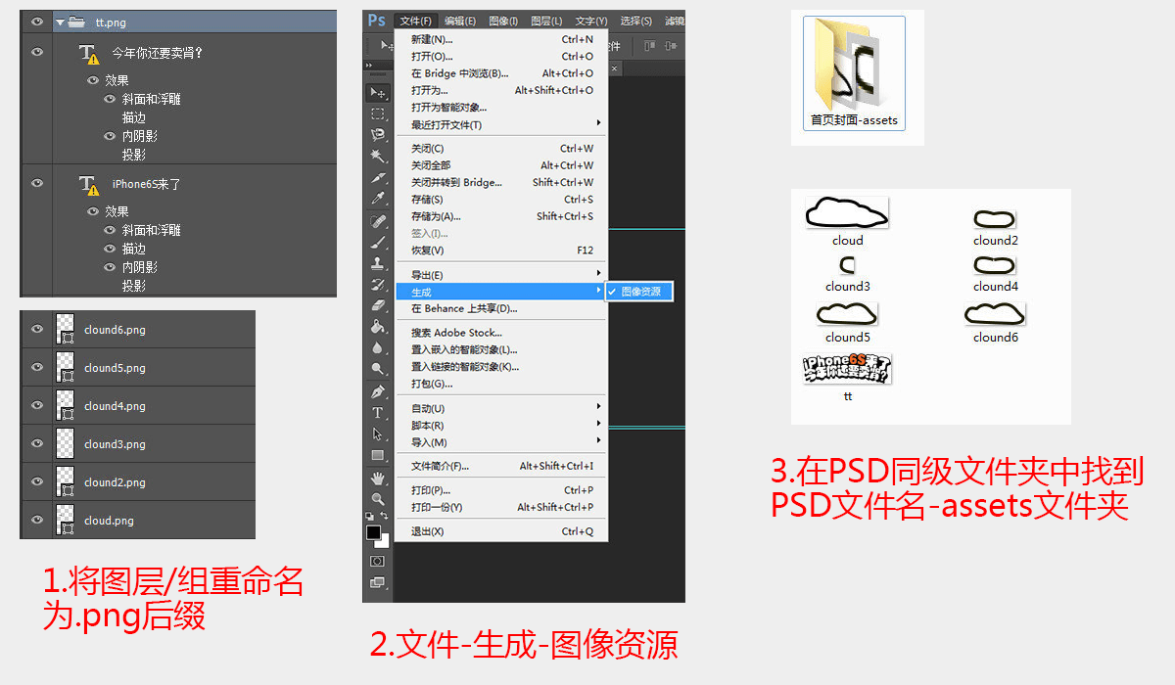The image size is (1175, 685).
Task: Hide the clound6.png layer
Action: (36, 330)
